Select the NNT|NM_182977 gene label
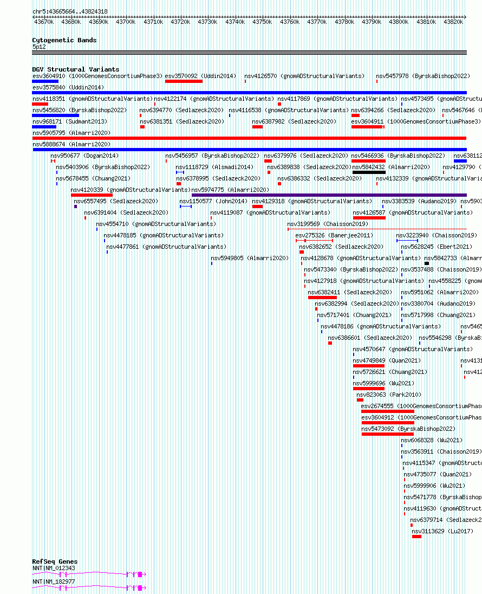482x594 pixels. 54,581
